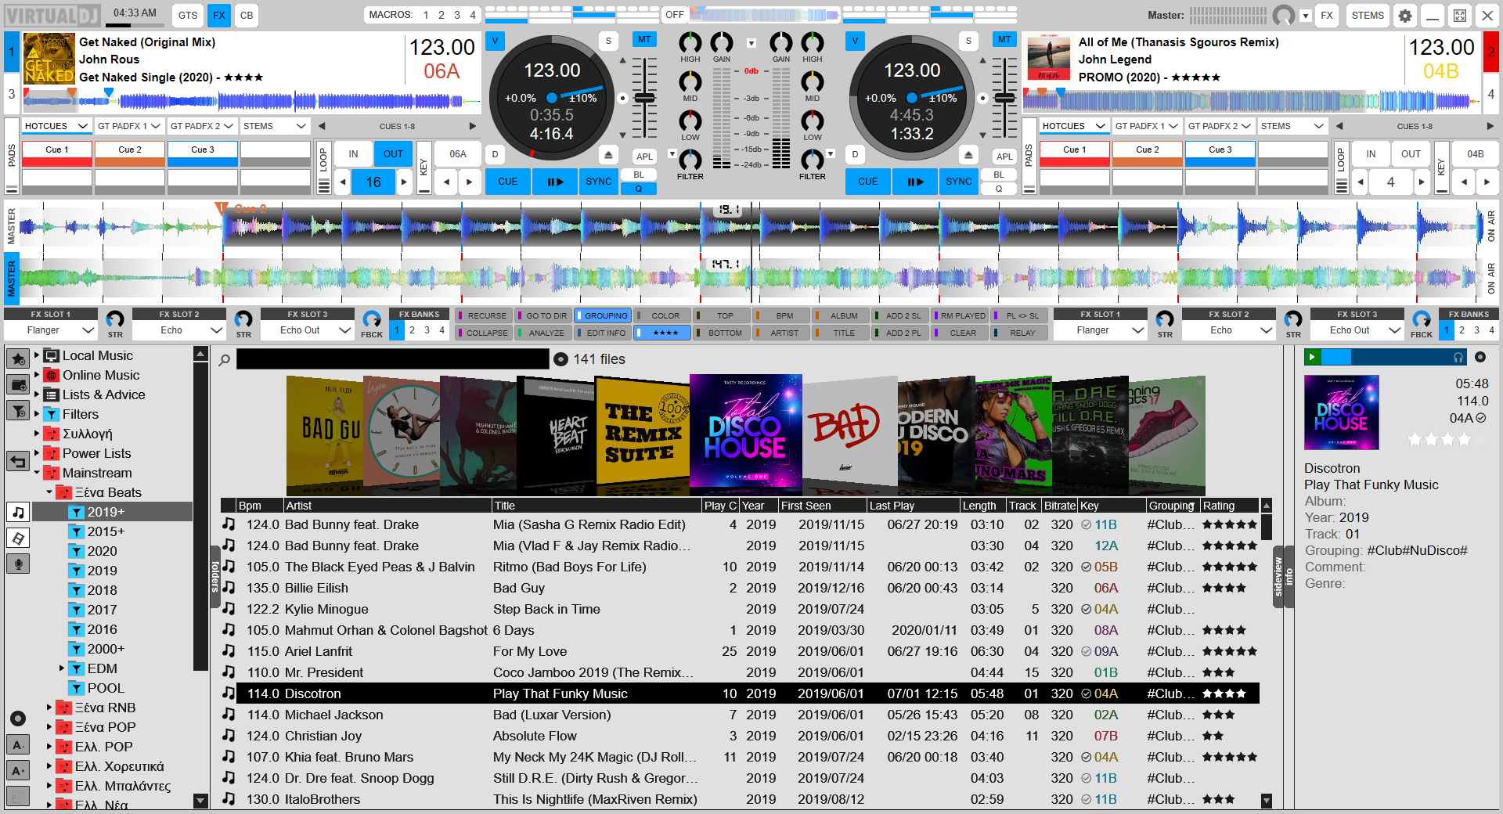Click the eject icon on left deck
Image resolution: width=1503 pixels, height=814 pixels.
pos(607,154)
